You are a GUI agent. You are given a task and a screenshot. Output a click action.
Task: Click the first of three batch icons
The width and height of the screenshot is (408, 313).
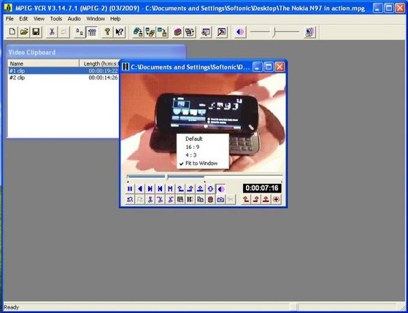click(138, 32)
